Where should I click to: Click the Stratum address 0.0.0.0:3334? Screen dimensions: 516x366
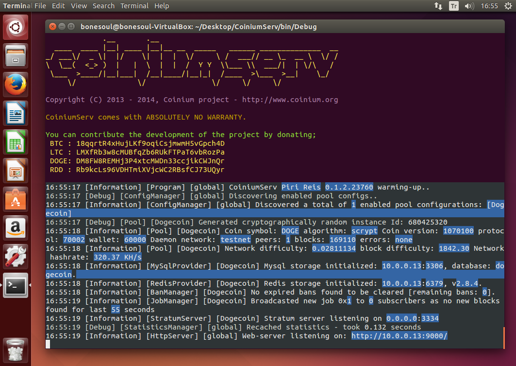412,318
